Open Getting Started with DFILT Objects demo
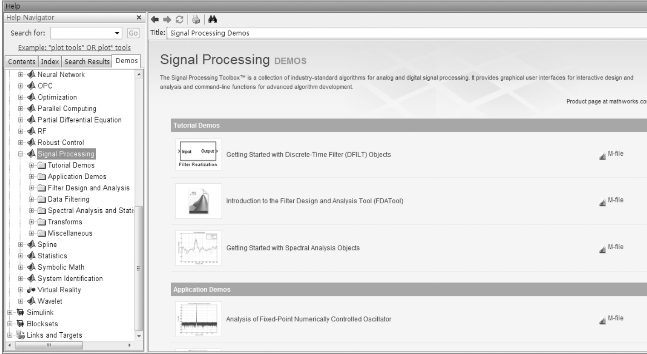Image resolution: width=647 pixels, height=354 pixels. (309, 154)
